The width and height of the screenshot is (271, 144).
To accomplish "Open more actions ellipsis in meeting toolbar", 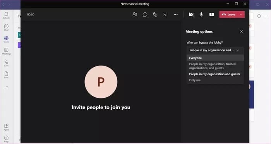I will [176, 14].
